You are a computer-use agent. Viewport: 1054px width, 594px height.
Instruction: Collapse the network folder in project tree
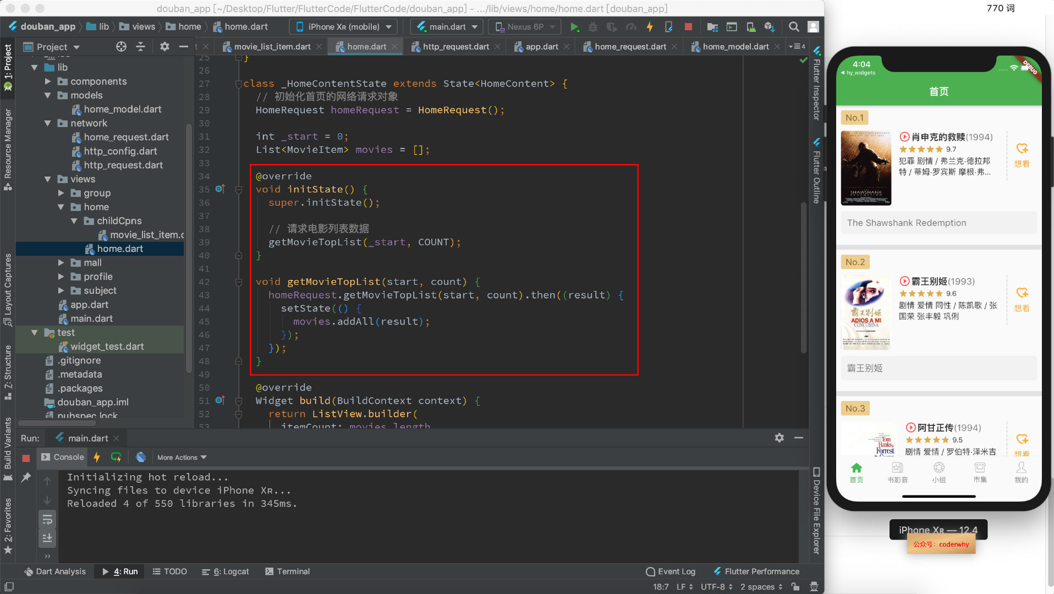click(x=48, y=123)
